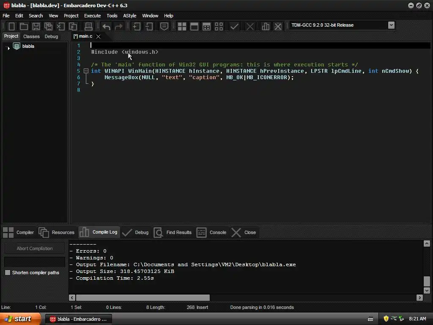
Task: Click the Close All files toolbar icon
Action: (73, 27)
